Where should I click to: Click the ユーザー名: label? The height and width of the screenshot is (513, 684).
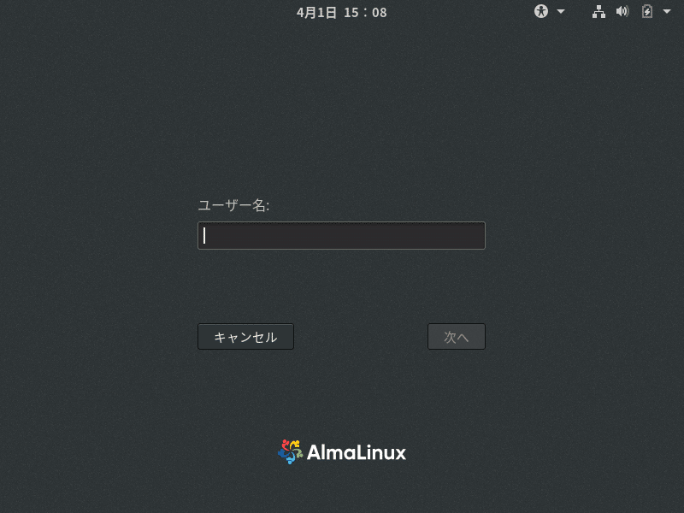pyautogui.click(x=233, y=205)
